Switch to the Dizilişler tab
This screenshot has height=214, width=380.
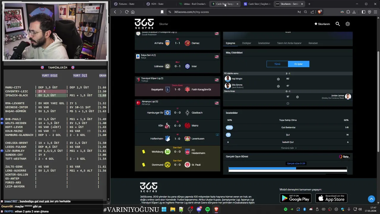(246, 43)
